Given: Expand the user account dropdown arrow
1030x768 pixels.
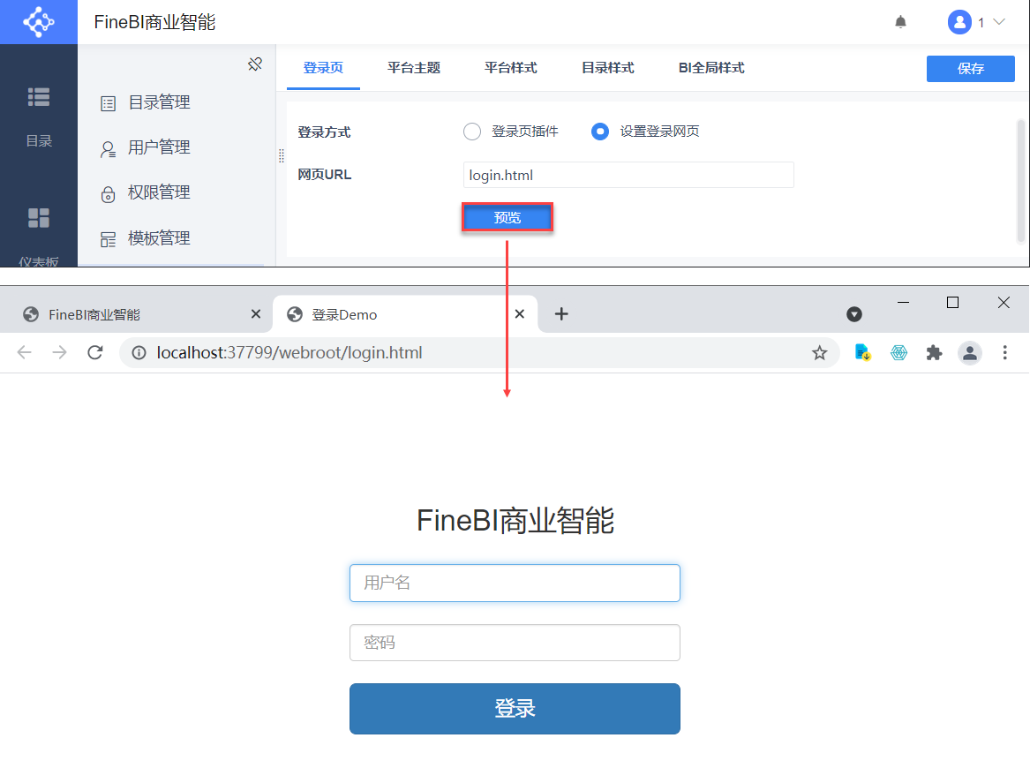Looking at the screenshot, I should (999, 22).
